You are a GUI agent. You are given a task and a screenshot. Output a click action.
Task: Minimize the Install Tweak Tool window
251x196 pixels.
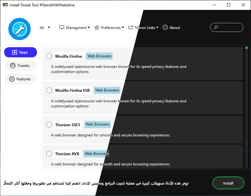point(214,5)
